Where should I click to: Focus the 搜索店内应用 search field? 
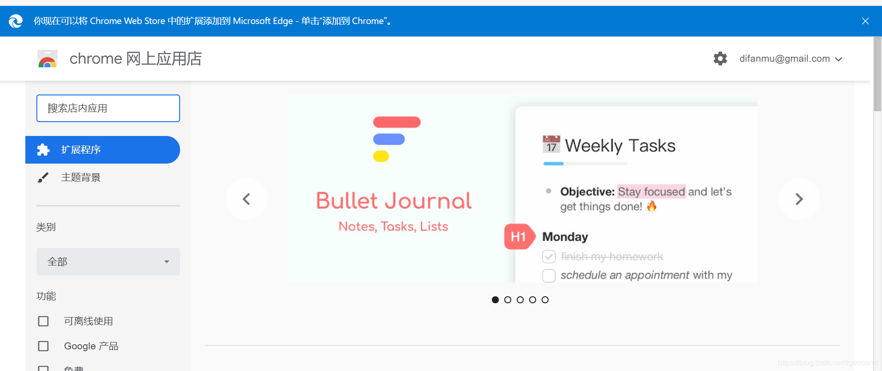(108, 108)
